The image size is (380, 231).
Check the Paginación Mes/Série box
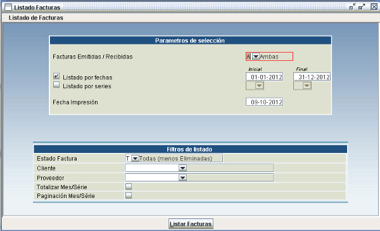[x=129, y=195]
